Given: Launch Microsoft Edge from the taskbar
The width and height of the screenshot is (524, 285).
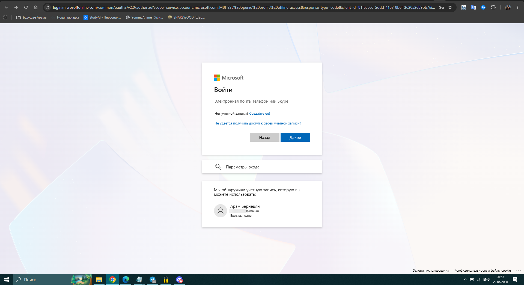Looking at the screenshot, I should [126, 280].
